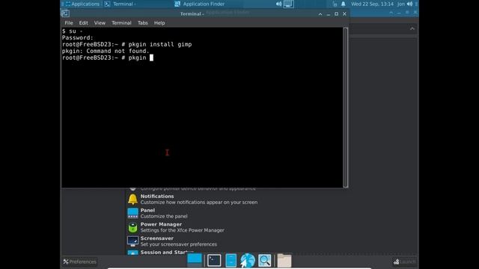479x269 pixels.
Task: Open the notification bell in top panel
Action: point(344,4)
